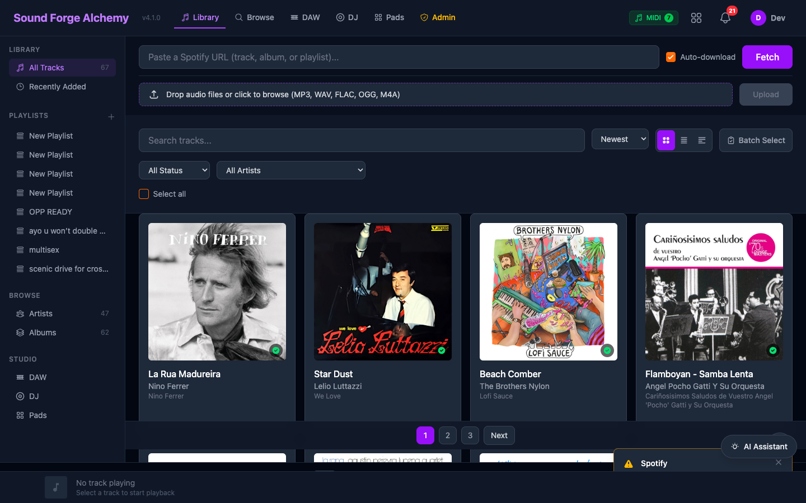Open the apps grid icon in header
Viewport: 806px width, 503px height.
click(696, 17)
